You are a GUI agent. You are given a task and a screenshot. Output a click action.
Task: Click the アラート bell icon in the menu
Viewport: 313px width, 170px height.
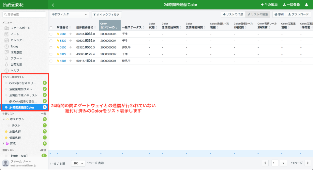point(7,58)
